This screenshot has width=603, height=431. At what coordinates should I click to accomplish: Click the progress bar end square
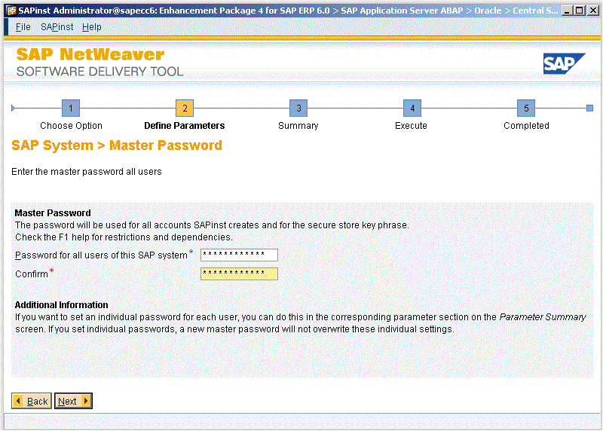pos(589,108)
